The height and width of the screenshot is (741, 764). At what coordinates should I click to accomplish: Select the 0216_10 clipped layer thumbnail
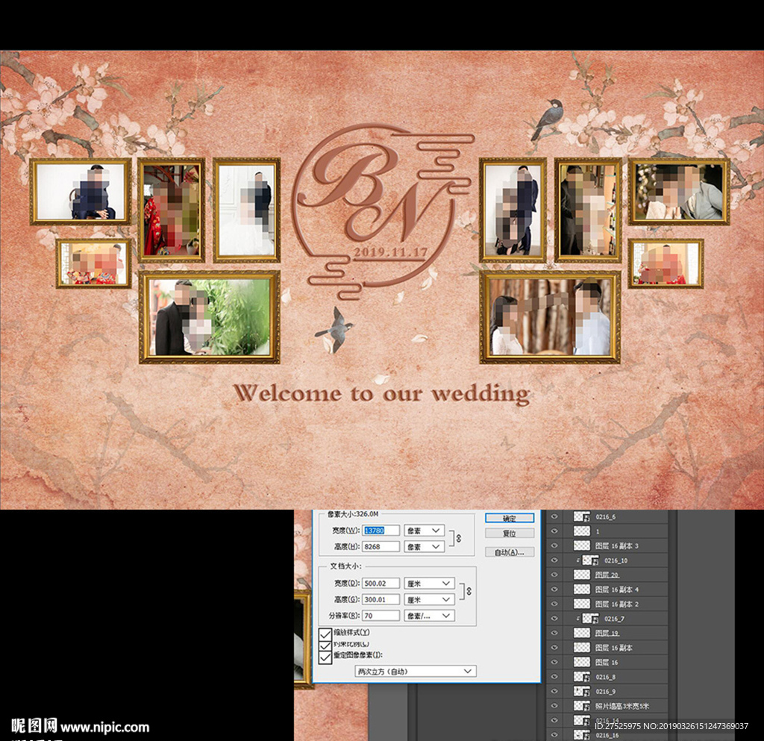point(591,560)
